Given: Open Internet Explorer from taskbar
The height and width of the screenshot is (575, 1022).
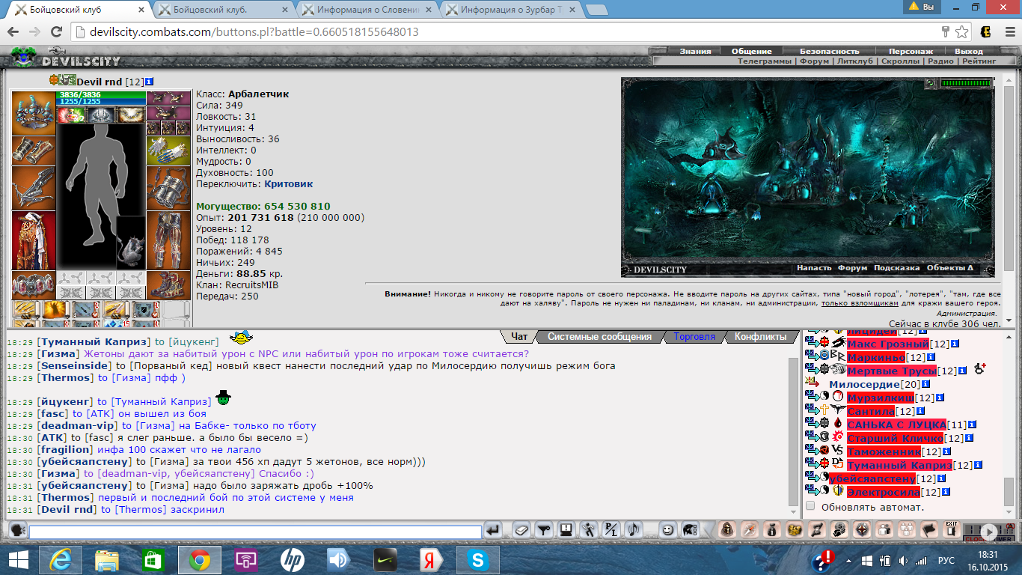Looking at the screenshot, I should pos(60,559).
